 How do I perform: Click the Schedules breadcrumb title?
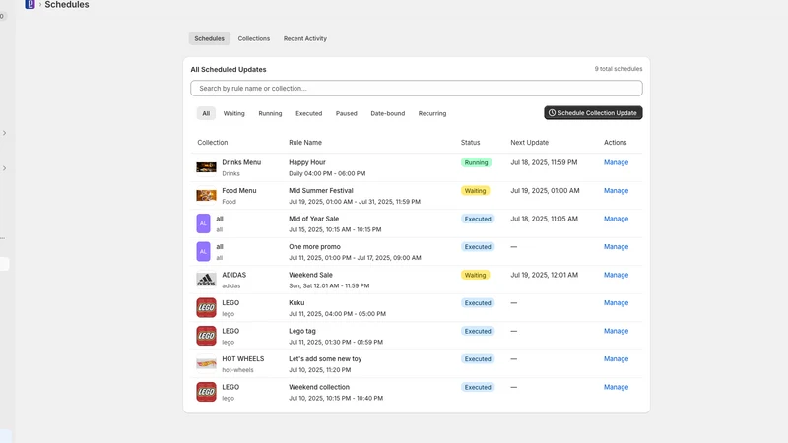click(67, 5)
